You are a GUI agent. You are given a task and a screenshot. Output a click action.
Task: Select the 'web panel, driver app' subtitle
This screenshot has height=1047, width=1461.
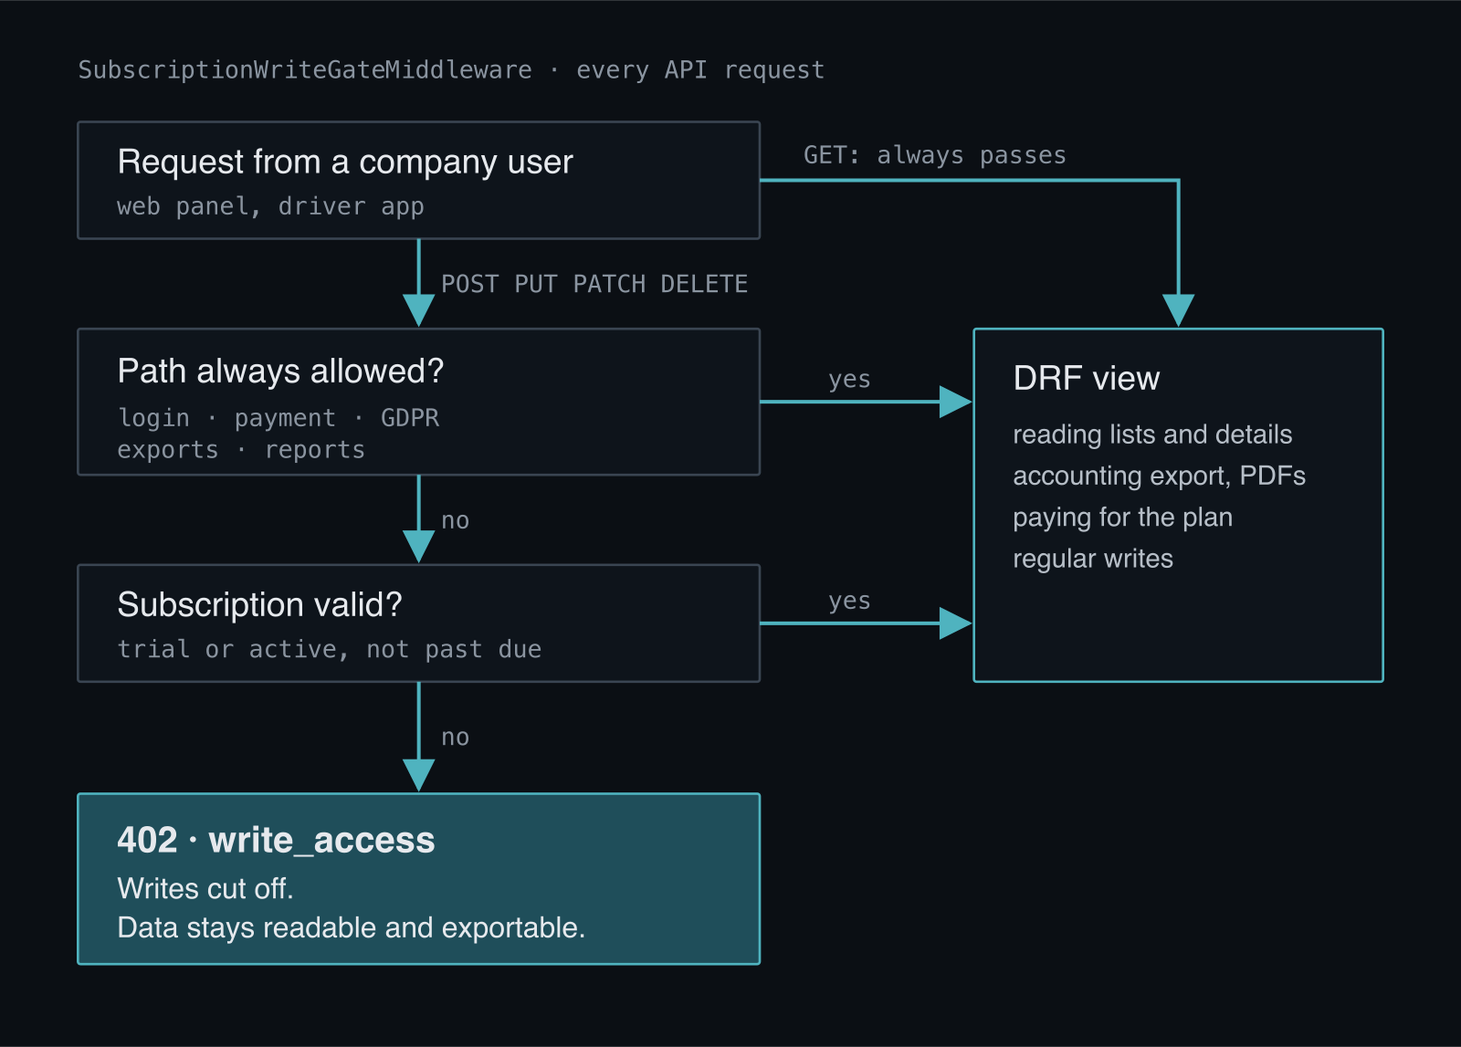[270, 206]
